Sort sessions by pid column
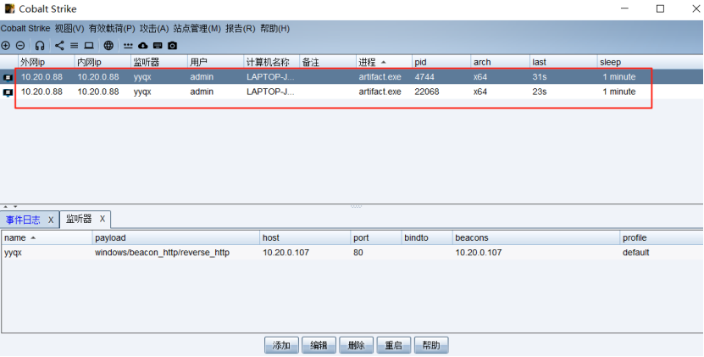Screen dimensions: 704x357 pyautogui.click(x=441, y=62)
